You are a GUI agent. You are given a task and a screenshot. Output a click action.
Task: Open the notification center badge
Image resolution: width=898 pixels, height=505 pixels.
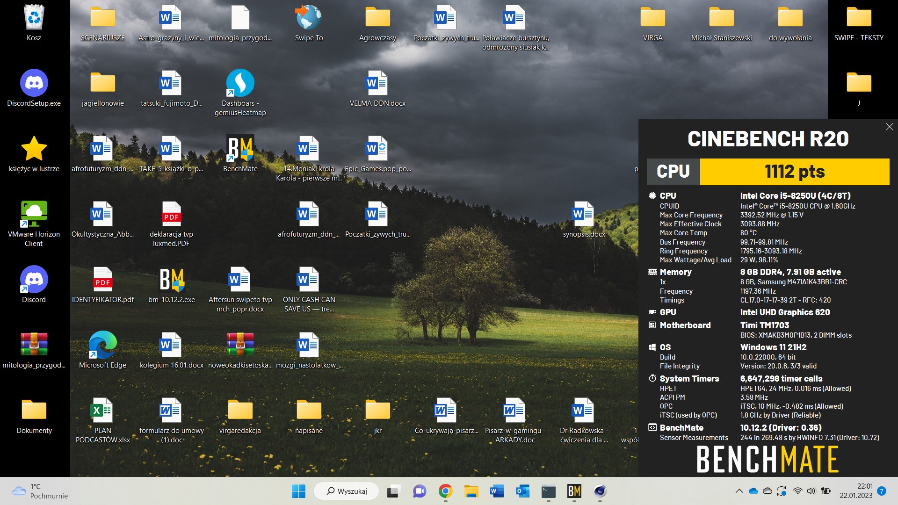pos(882,491)
